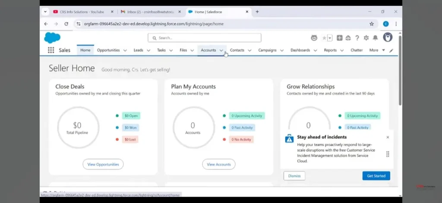The height and width of the screenshot is (203, 442).
Task: Open the Trailhead guidance cloud icon
Action: click(x=348, y=38)
